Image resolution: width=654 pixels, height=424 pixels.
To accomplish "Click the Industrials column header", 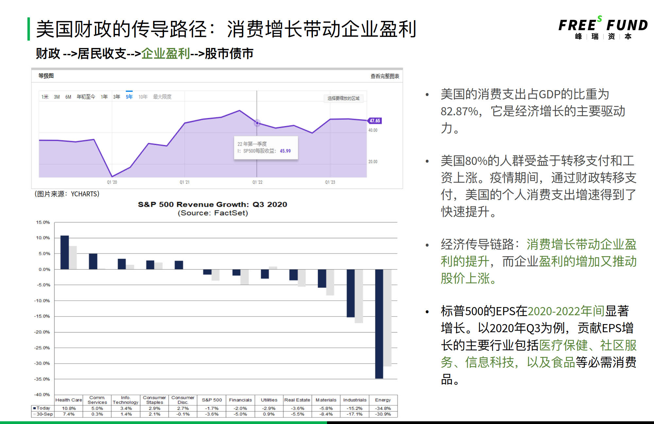I will pos(355,400).
